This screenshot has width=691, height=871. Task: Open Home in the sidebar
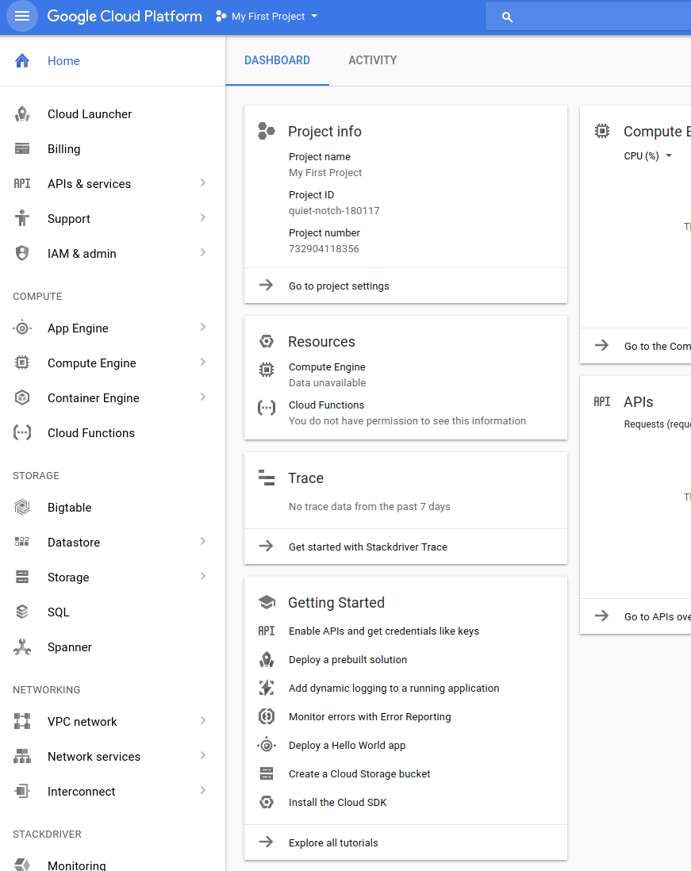pyautogui.click(x=113, y=60)
